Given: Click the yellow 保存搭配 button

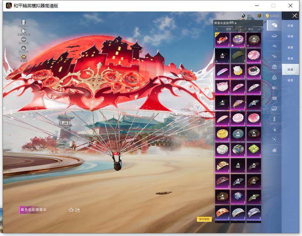Looking at the screenshot, I should pyautogui.click(x=204, y=219).
